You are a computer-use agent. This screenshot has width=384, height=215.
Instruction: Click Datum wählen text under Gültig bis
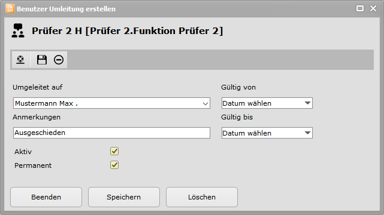(x=247, y=133)
